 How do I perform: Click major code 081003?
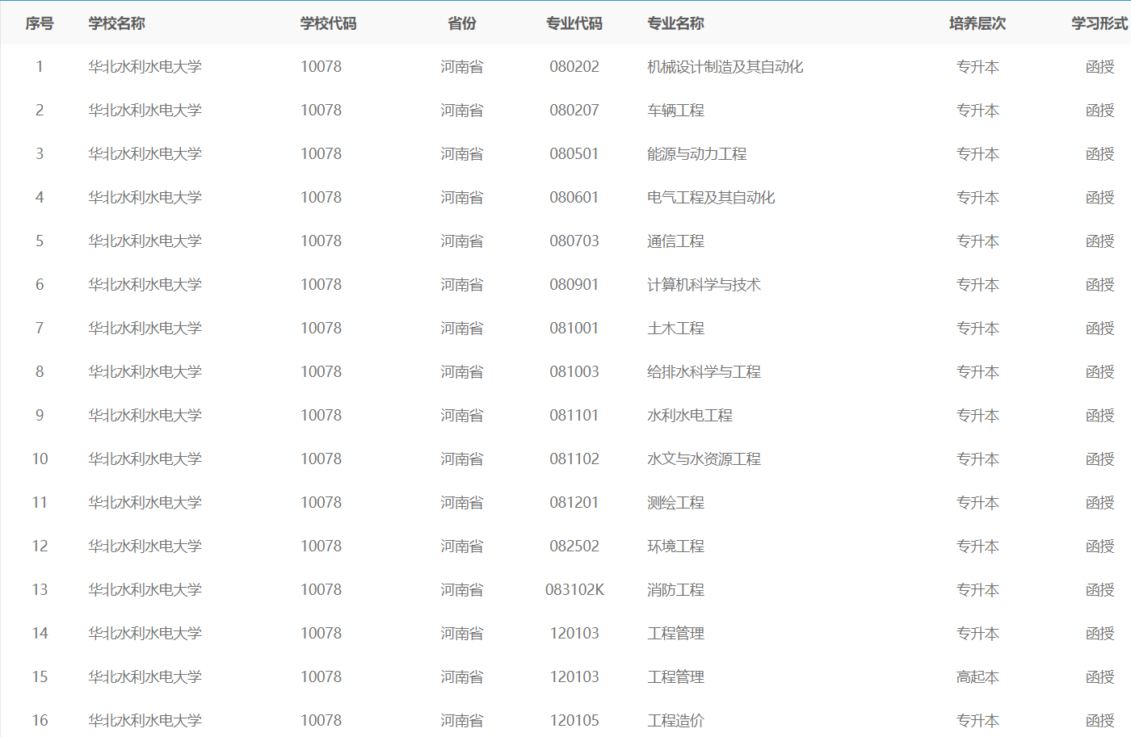click(574, 372)
